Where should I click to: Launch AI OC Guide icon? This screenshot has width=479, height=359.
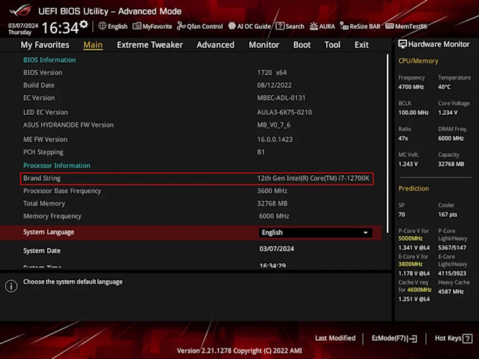(x=232, y=26)
